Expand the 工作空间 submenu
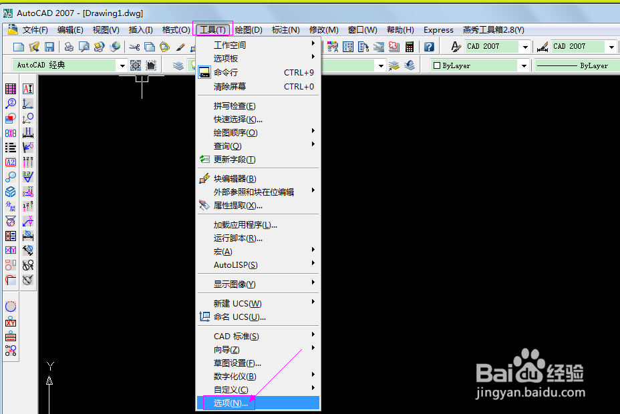This screenshot has height=414, width=620. 259,45
